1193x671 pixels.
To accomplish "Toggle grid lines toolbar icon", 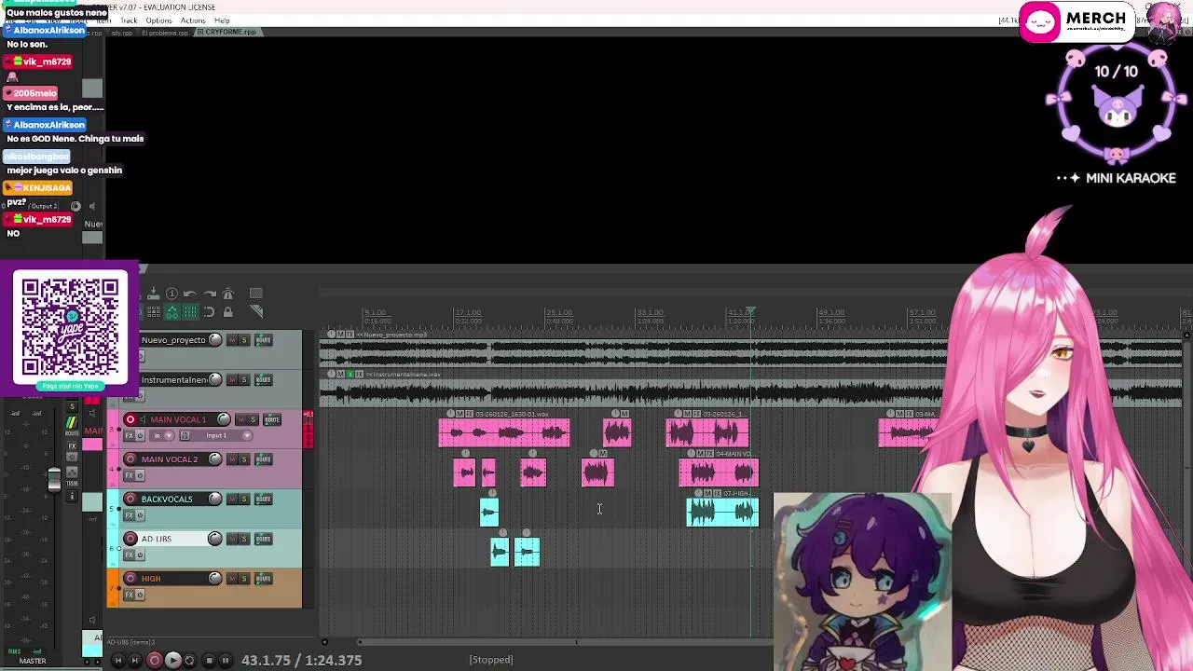I will (x=190, y=311).
